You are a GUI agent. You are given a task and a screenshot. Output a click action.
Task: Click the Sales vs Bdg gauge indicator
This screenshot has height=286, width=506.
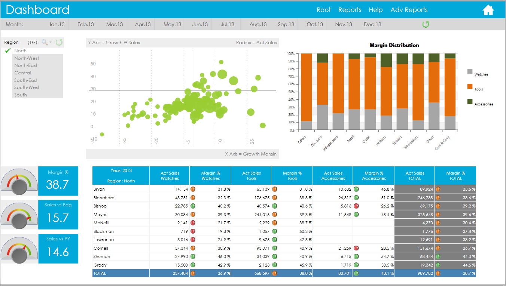coord(19,215)
